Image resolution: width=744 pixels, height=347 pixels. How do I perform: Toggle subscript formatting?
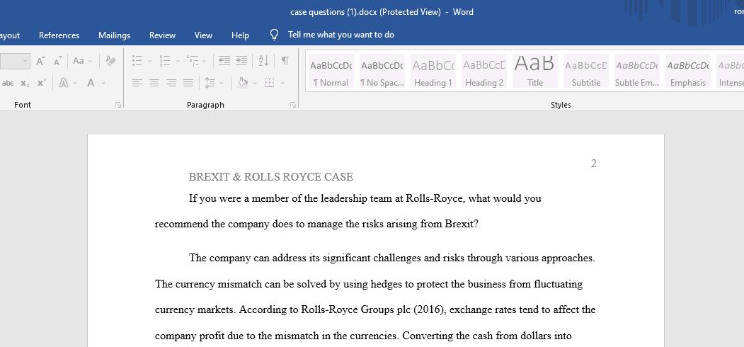point(25,83)
